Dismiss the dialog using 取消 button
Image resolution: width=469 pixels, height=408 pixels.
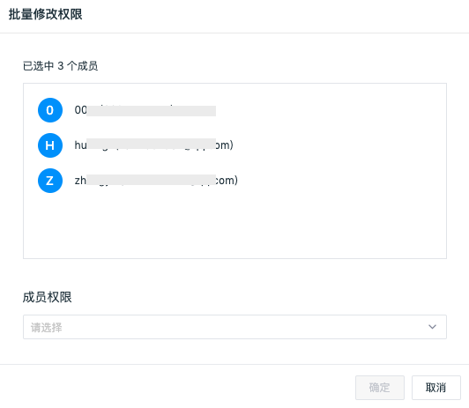(x=436, y=388)
